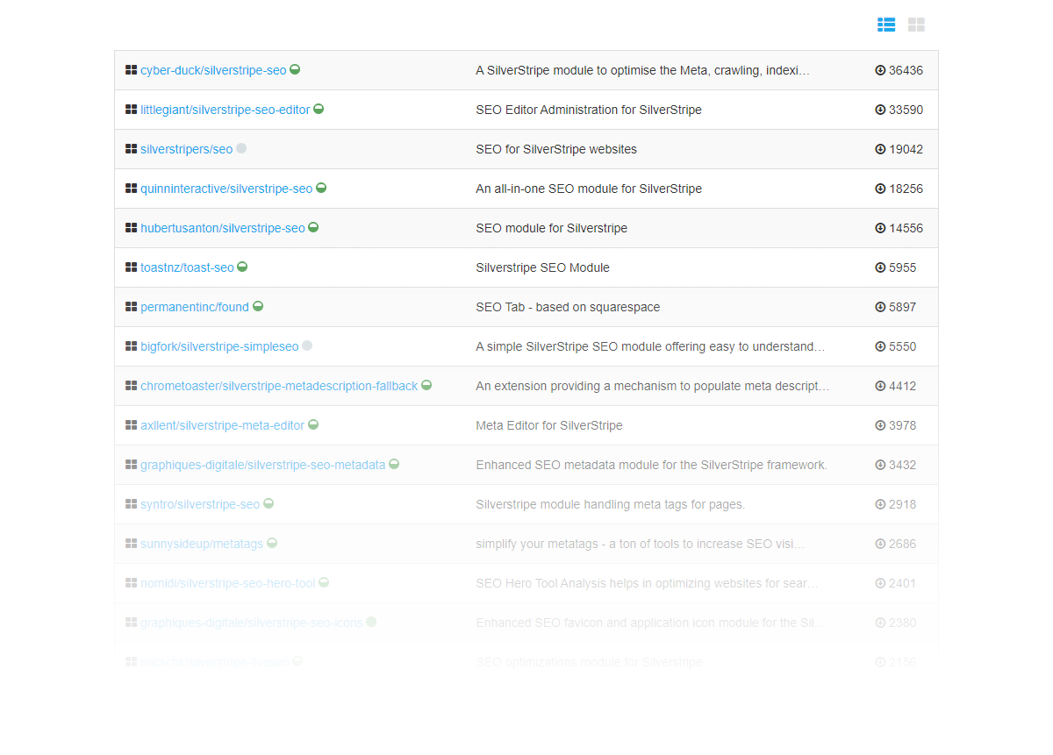Click green status badge for toastnz/toast-seo
The image size is (1053, 755).
pos(242,267)
